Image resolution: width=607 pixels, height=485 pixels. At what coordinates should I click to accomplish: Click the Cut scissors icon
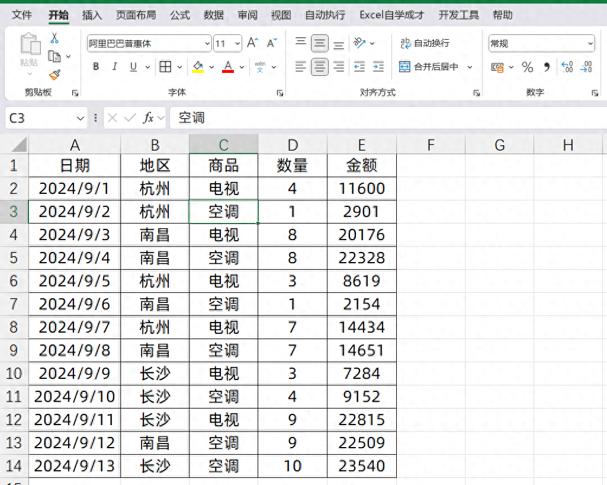54,38
